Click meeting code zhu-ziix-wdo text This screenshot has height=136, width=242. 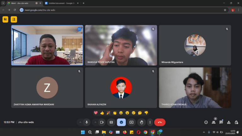pyautogui.click(x=26, y=122)
